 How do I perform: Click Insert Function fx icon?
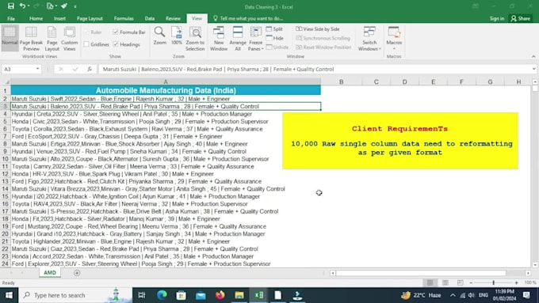pos(90,69)
